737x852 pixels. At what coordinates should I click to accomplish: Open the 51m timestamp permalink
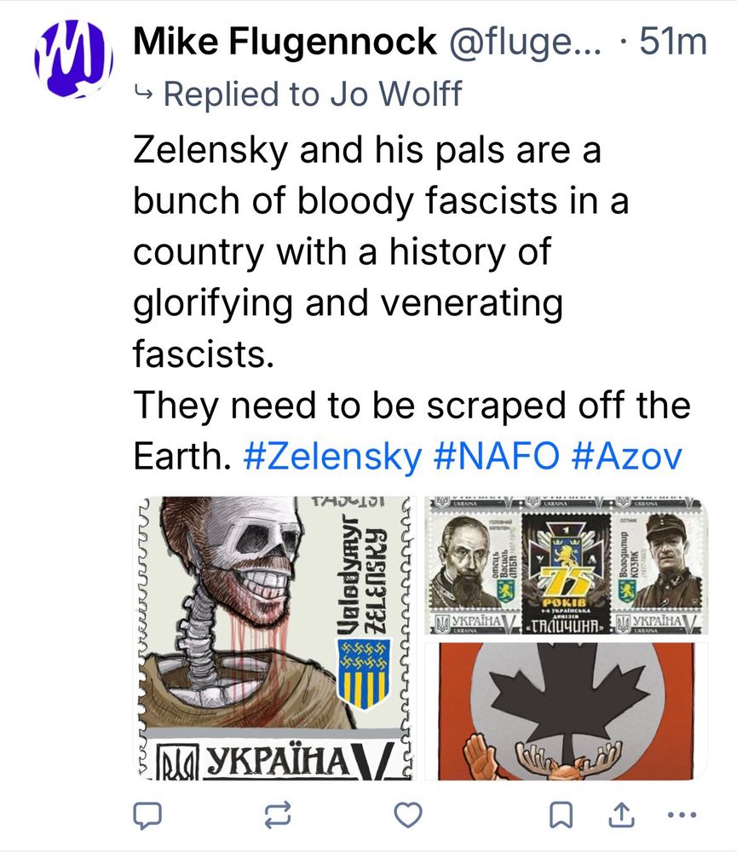(673, 42)
